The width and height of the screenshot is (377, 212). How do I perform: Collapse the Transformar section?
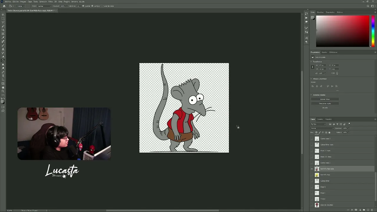[x=311, y=62]
